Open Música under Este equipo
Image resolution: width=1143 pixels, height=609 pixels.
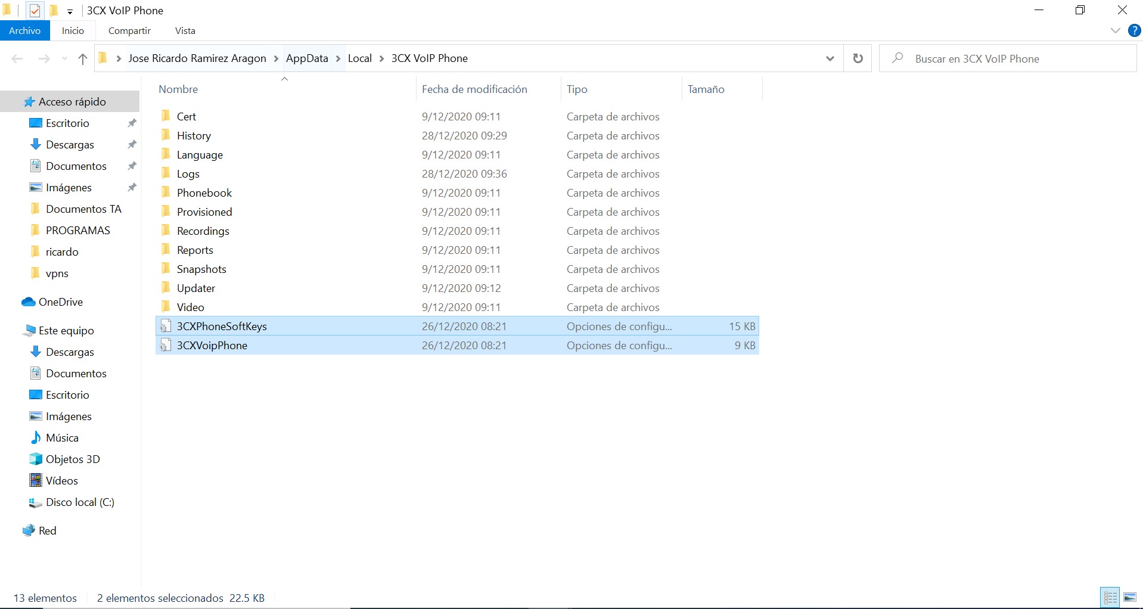62,438
